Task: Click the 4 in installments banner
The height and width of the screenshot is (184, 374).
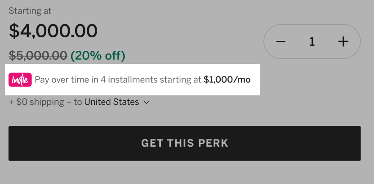Action: point(103,80)
